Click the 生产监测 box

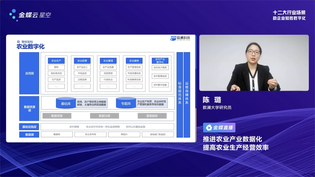[x=56, y=79]
